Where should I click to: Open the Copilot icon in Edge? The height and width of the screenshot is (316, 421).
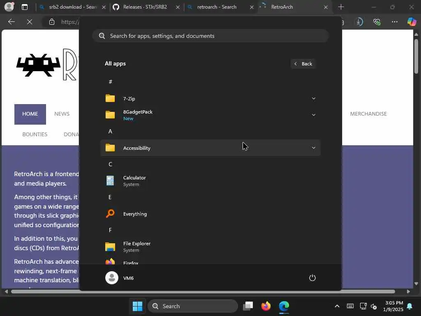coord(412,22)
